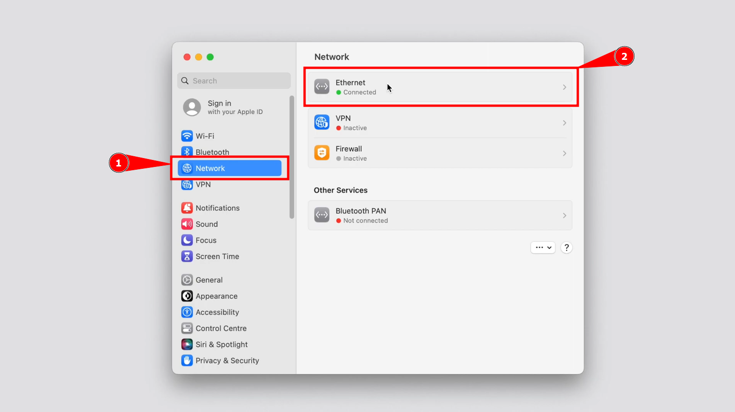Click the Accessibility icon in sidebar
735x412 pixels.
tap(187, 312)
